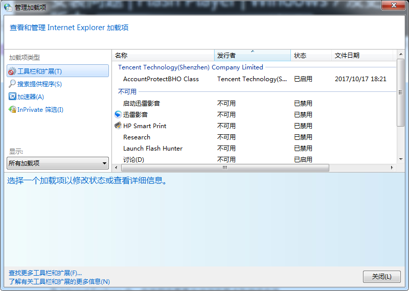409x291 pixels.
Task: Sort the list by 名称 column header
Action: point(163,55)
